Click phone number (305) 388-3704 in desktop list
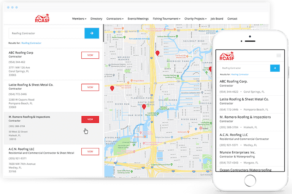Image resolution: width=292 pixels, height=194 pixels. pos(17,126)
